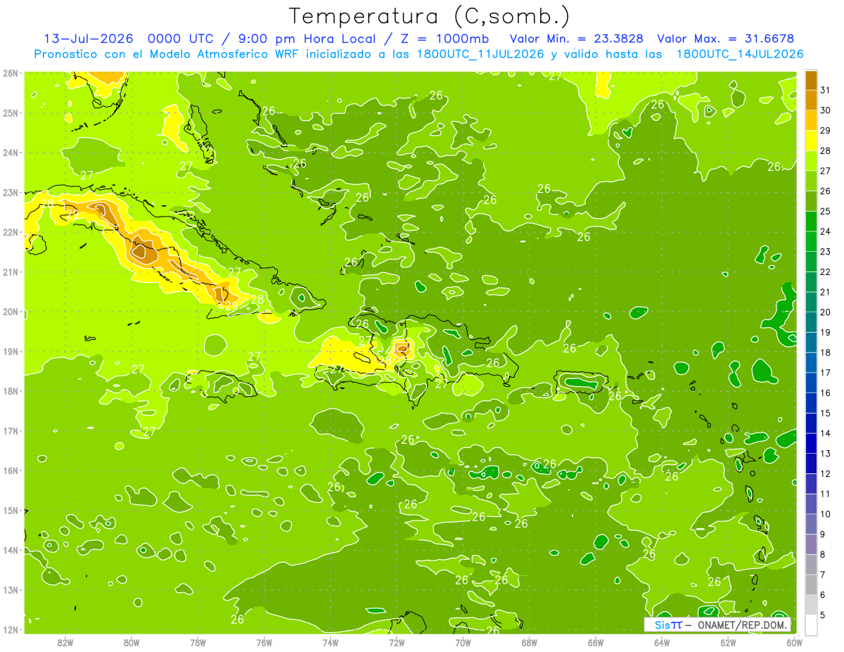Click the "ONAMET/REP.DOM." credit label
844x652 pixels.
click(744, 625)
